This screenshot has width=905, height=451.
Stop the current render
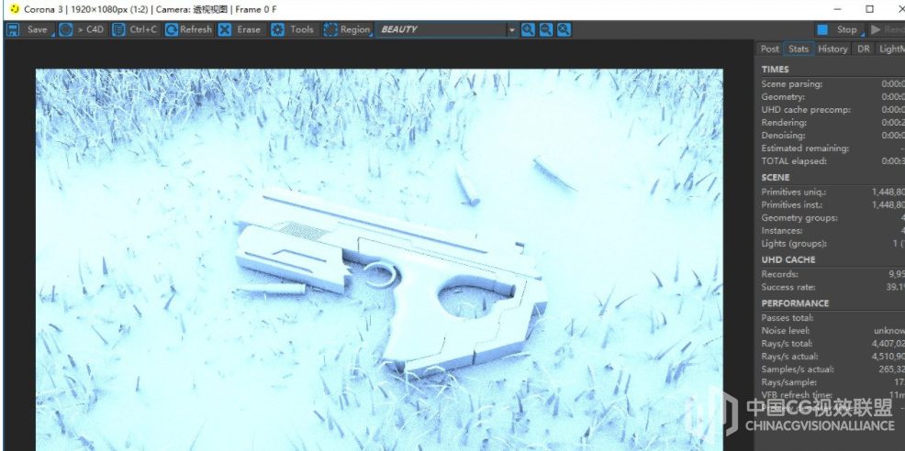(839, 29)
